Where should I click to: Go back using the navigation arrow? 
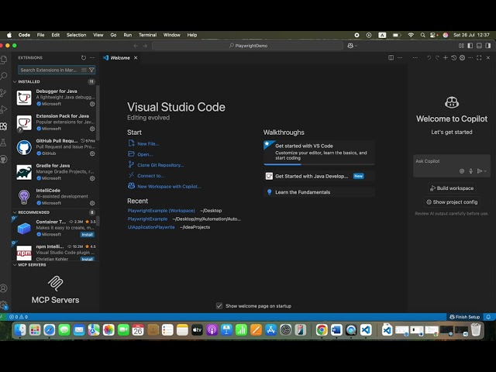pyautogui.click(x=136, y=46)
